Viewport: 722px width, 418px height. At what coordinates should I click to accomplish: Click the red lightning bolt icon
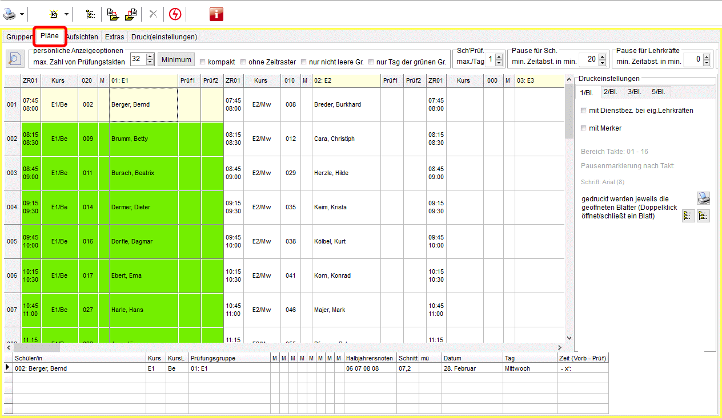175,14
